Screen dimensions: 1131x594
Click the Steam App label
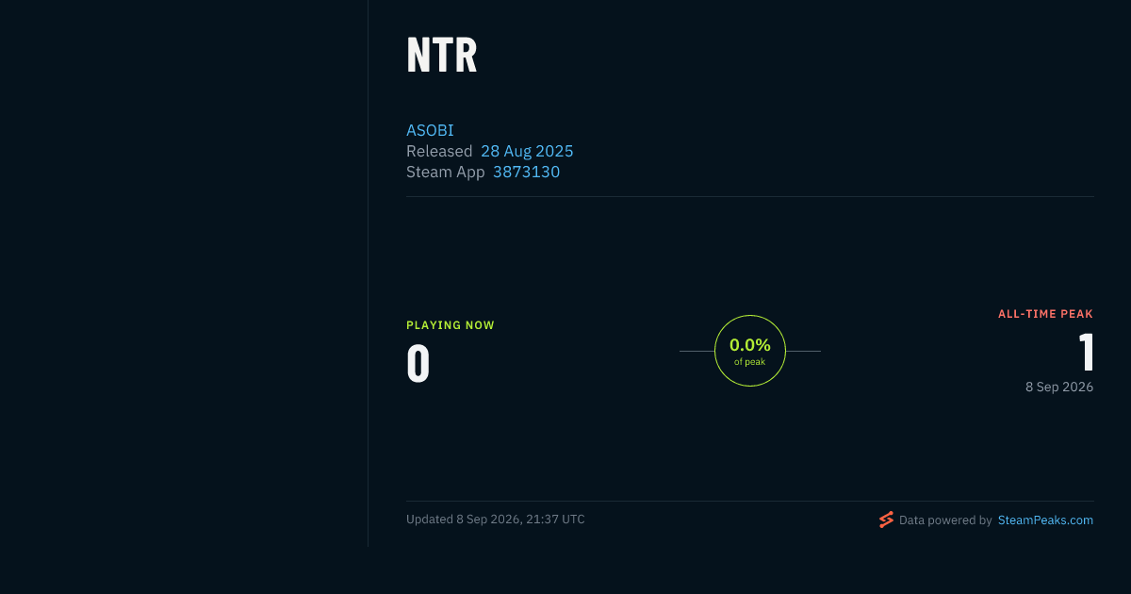pos(446,172)
